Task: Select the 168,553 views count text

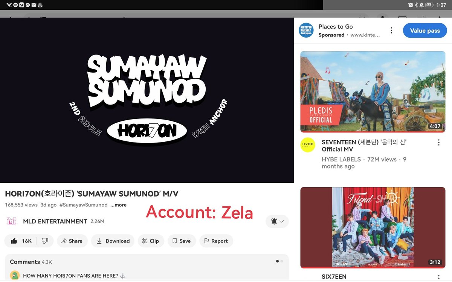Action: [21, 205]
